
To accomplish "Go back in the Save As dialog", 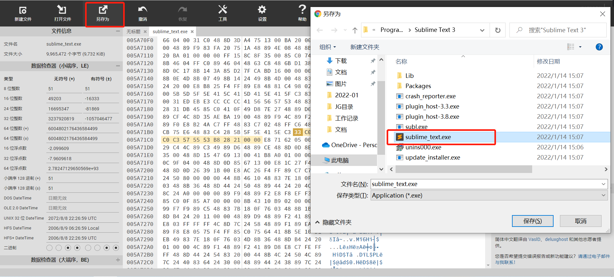I will [320, 30].
